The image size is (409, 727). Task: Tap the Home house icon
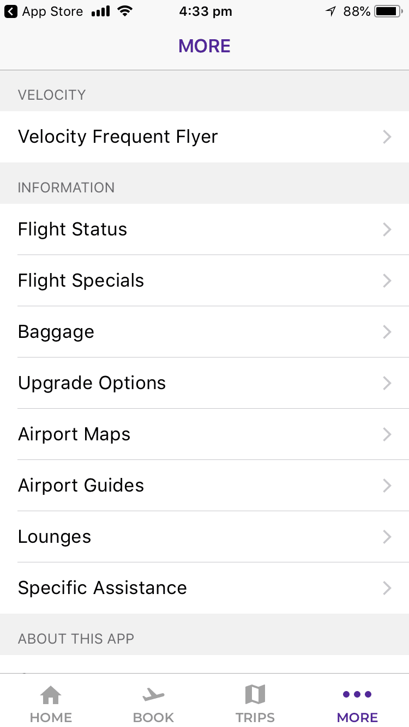click(x=51, y=695)
